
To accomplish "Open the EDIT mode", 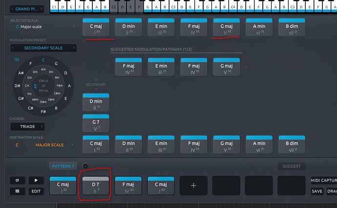I will tap(36, 191).
